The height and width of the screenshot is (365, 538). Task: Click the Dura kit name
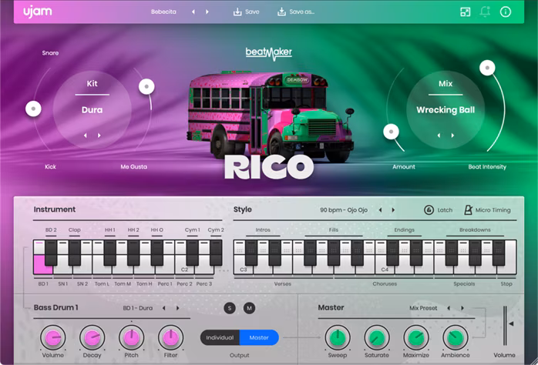tap(92, 110)
